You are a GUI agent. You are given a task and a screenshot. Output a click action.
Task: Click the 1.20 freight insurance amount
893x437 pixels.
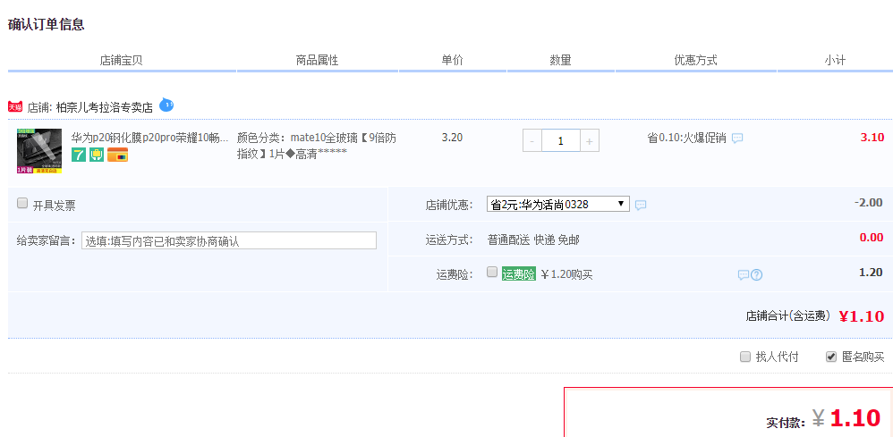point(872,272)
